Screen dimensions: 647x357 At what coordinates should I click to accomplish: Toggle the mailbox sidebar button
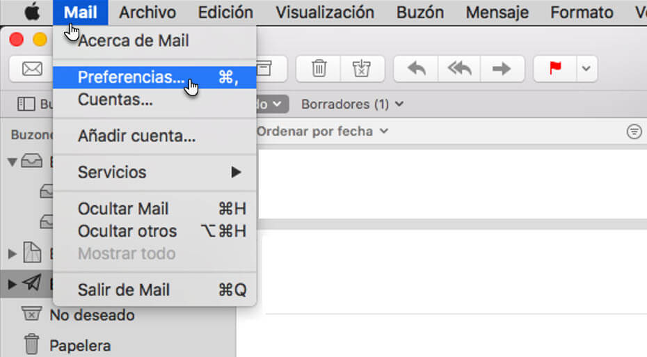26,104
